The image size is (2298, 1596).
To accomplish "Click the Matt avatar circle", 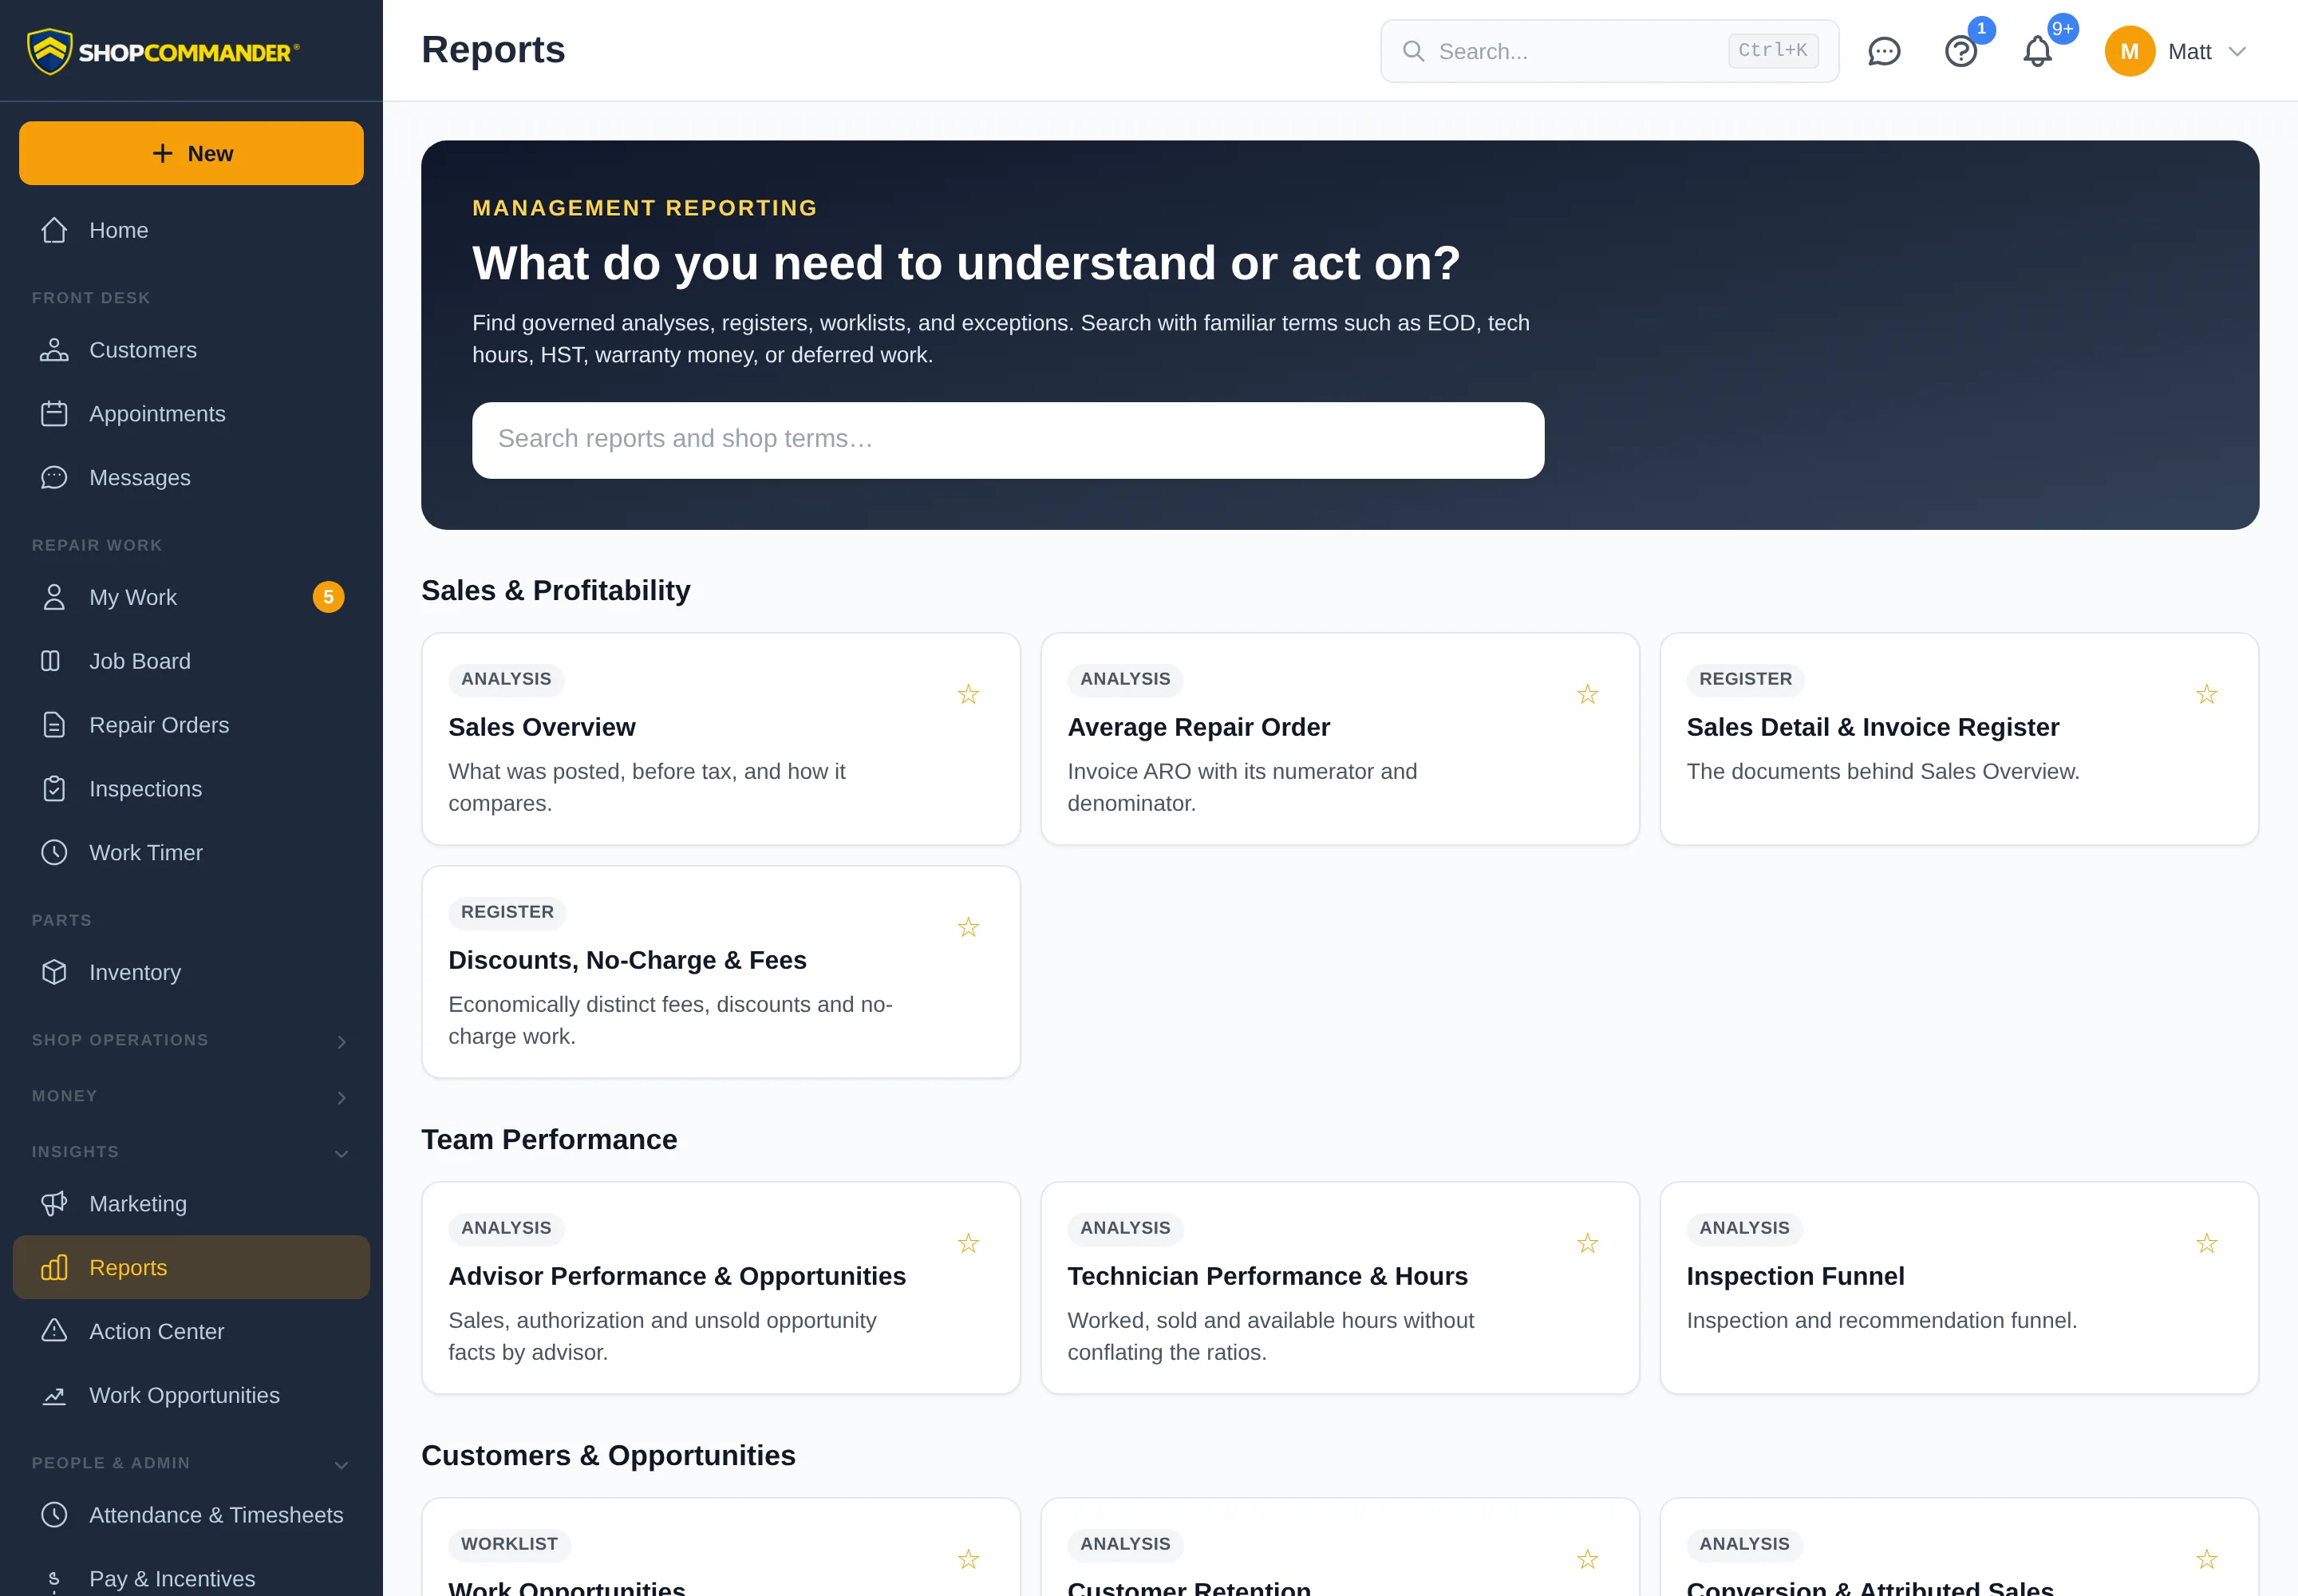I will (x=2129, y=51).
